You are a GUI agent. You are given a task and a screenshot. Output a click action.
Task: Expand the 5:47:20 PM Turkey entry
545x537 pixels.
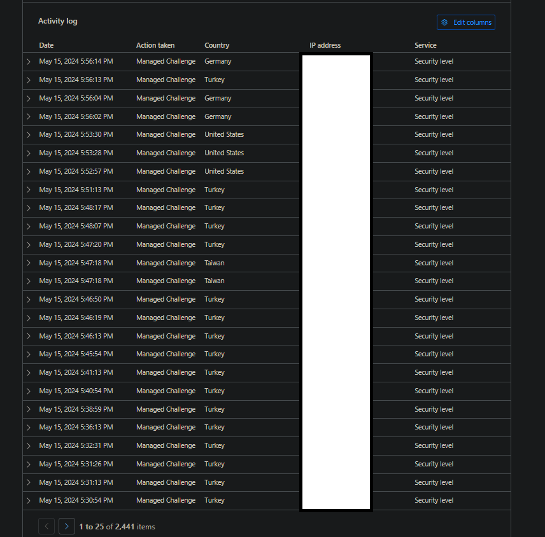pos(29,244)
